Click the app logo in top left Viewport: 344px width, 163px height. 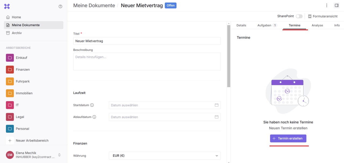pyautogui.click(x=7, y=6)
